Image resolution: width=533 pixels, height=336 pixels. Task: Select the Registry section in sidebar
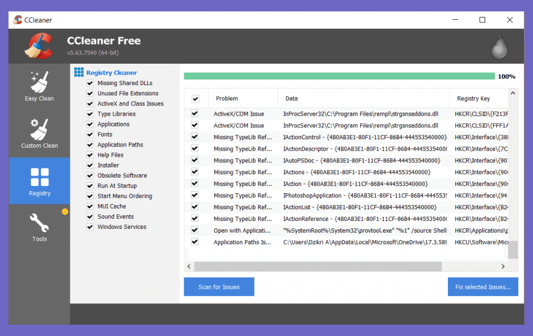(39, 181)
